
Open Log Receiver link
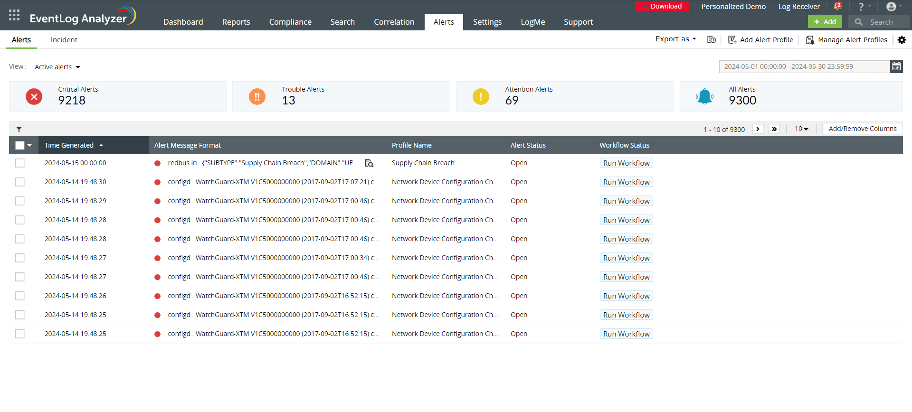[x=799, y=7]
